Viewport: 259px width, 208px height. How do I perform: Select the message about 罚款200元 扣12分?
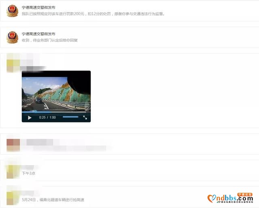click(x=93, y=14)
